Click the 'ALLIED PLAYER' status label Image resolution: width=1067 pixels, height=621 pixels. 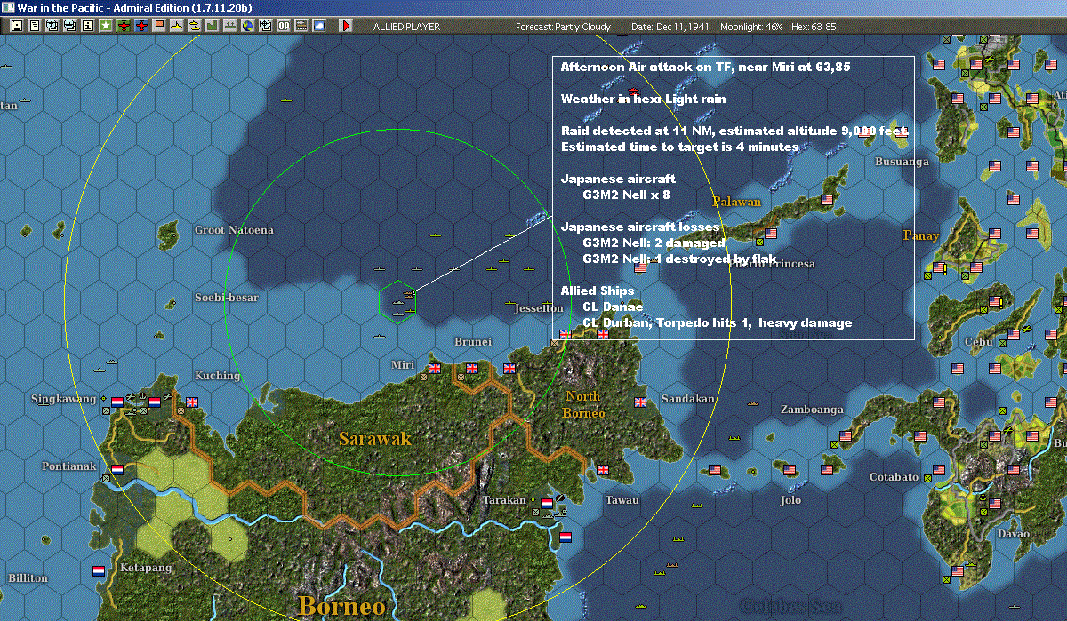(x=406, y=27)
